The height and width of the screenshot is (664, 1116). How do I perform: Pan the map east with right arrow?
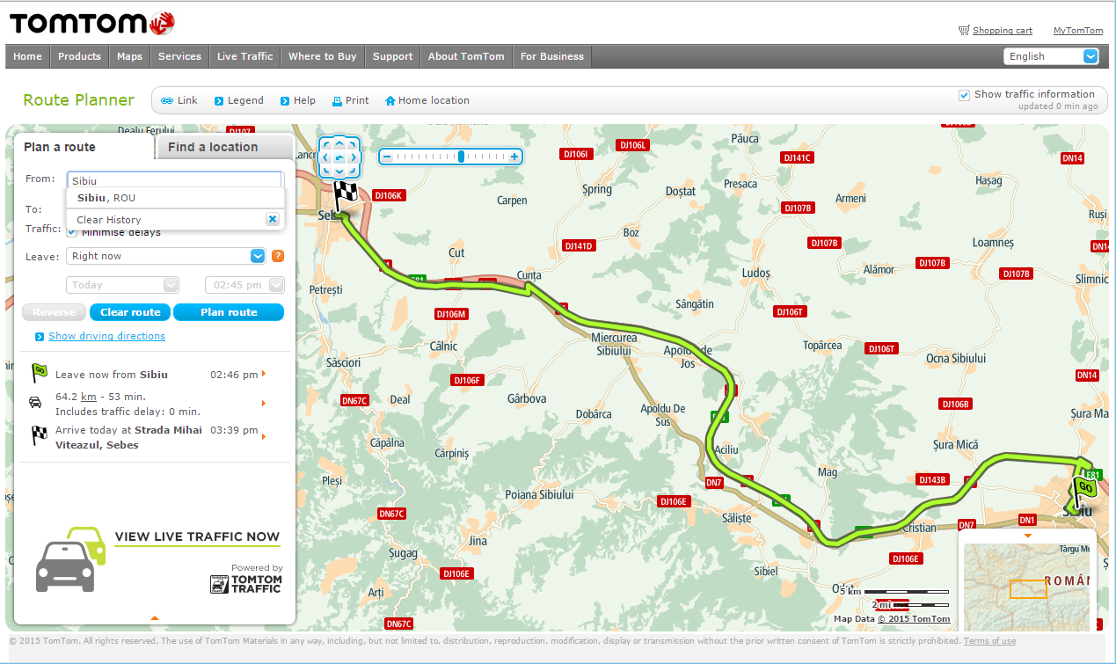coord(353,158)
